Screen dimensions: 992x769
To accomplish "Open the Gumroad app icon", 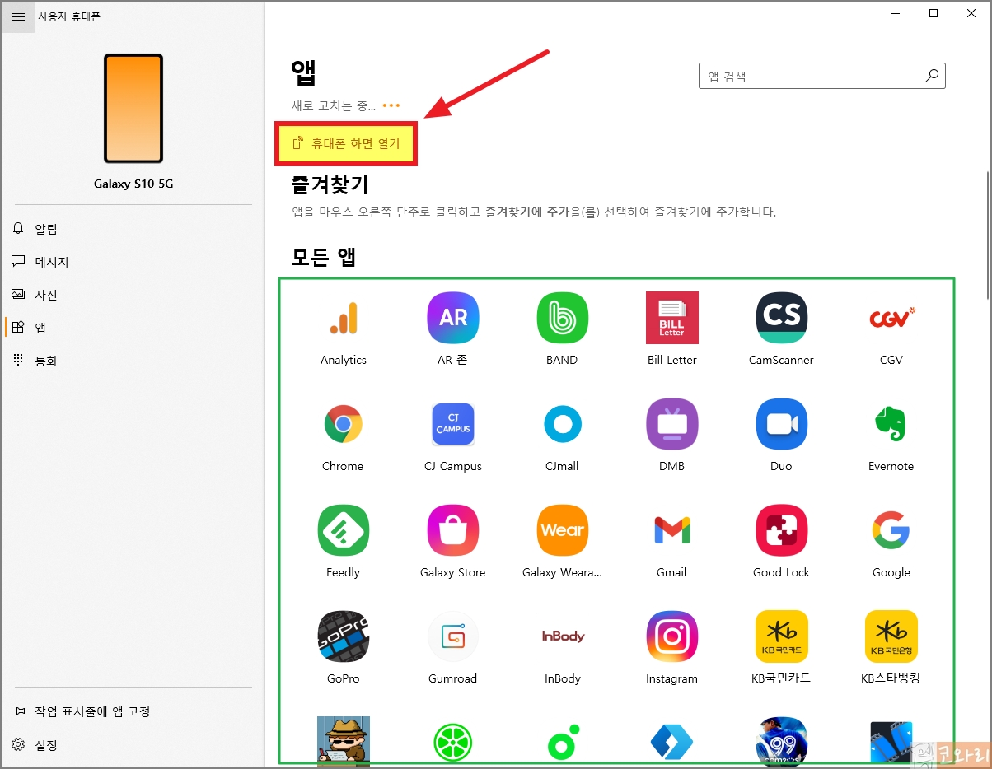I will point(452,636).
